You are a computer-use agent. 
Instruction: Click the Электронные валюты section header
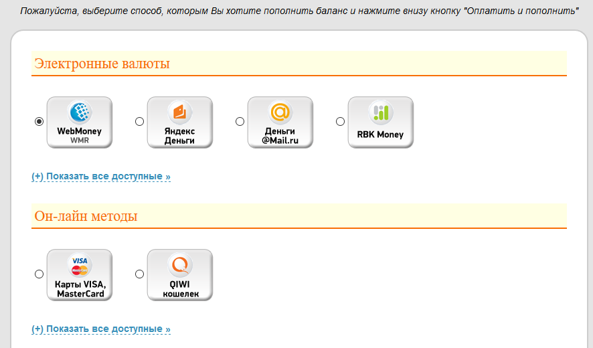tap(102, 64)
